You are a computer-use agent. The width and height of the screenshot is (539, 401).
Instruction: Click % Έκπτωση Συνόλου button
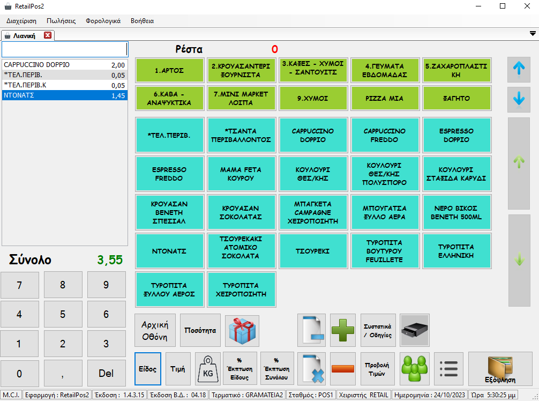coord(277,369)
